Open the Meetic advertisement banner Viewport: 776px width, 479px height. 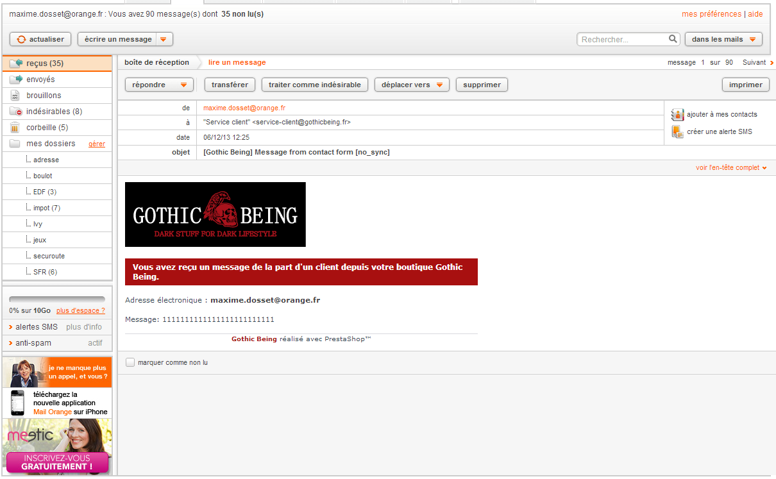coord(57,447)
